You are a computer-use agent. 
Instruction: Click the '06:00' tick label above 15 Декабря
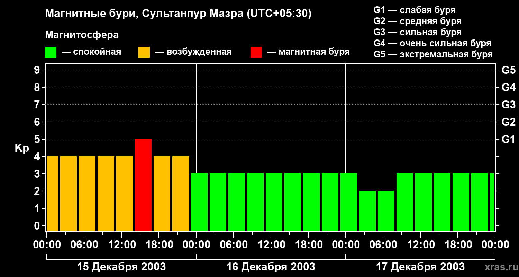[84, 245]
